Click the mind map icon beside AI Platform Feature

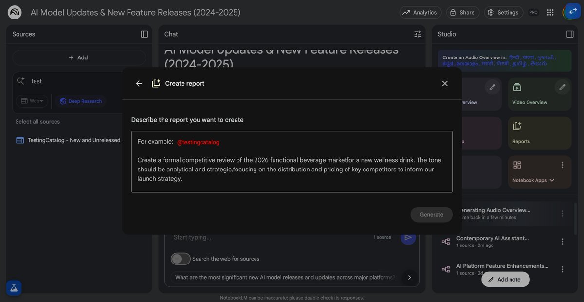[x=445, y=269]
